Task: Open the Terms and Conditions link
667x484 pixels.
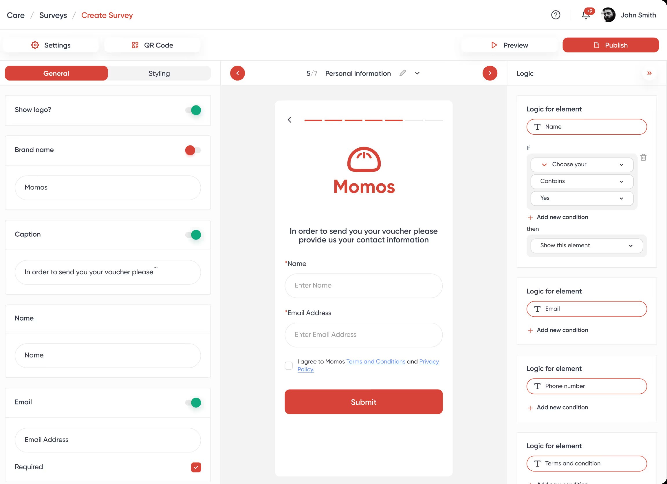Action: click(x=375, y=361)
